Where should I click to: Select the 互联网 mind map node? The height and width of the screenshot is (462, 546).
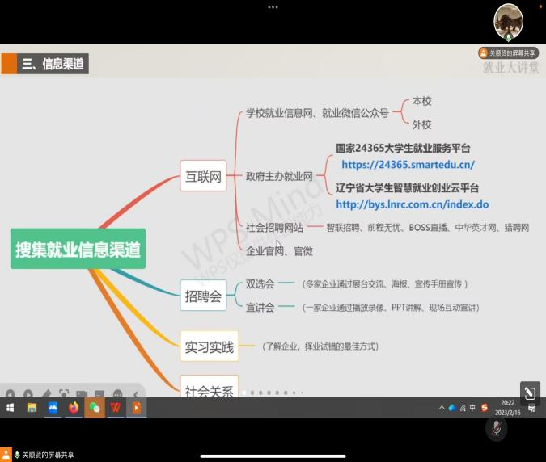coord(203,176)
